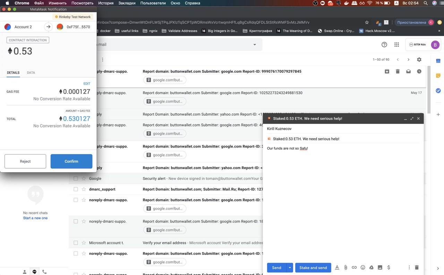Open Google Calendar side panel

pyautogui.click(x=438, y=61)
